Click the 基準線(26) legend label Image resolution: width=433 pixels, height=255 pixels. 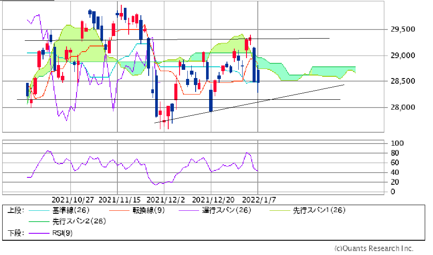coord(71,210)
